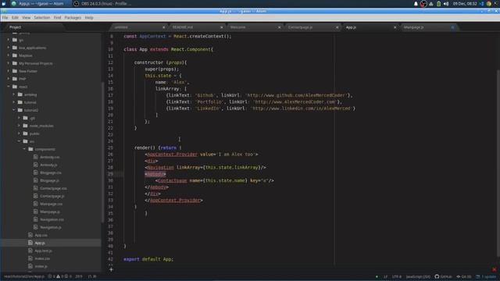Screen dimensions: 500x281
Task: Open the File menu
Action: click(x=5, y=17)
